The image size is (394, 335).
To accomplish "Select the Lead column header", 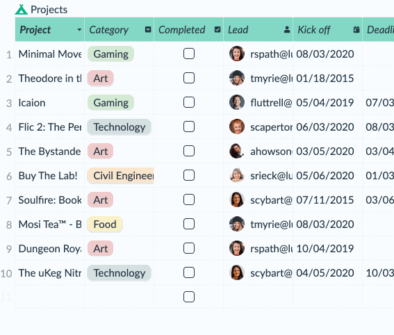I will [x=258, y=29].
